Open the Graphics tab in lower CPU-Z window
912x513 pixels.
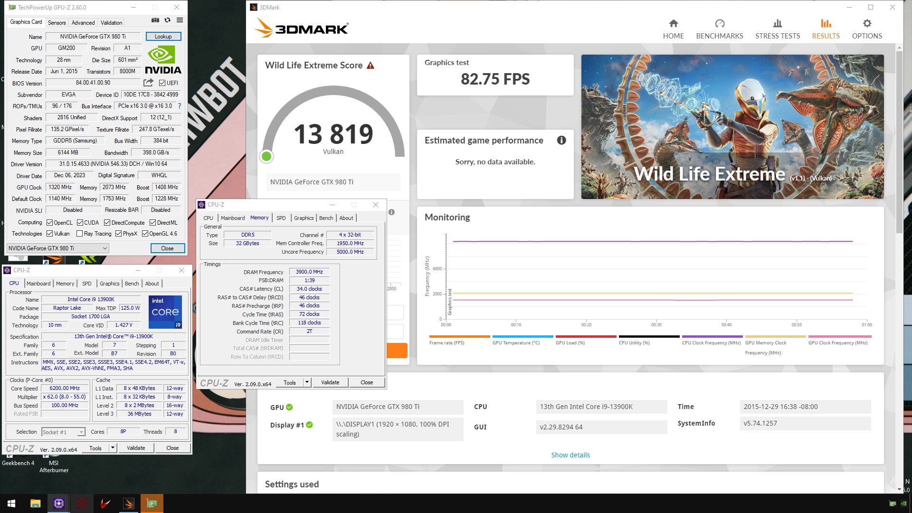[109, 284]
